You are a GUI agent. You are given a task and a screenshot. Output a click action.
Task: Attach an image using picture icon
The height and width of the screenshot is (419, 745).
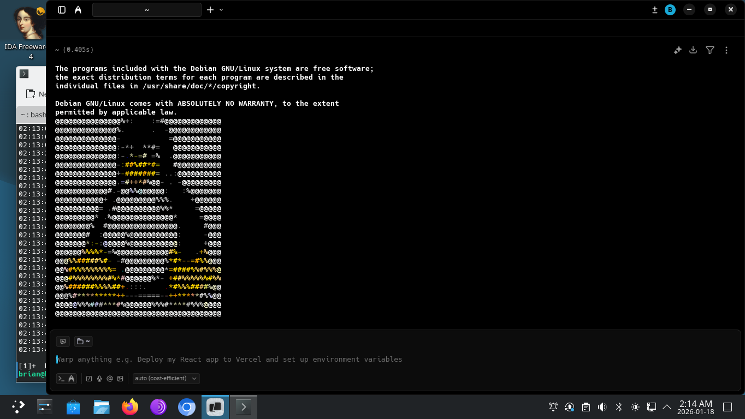point(120,379)
